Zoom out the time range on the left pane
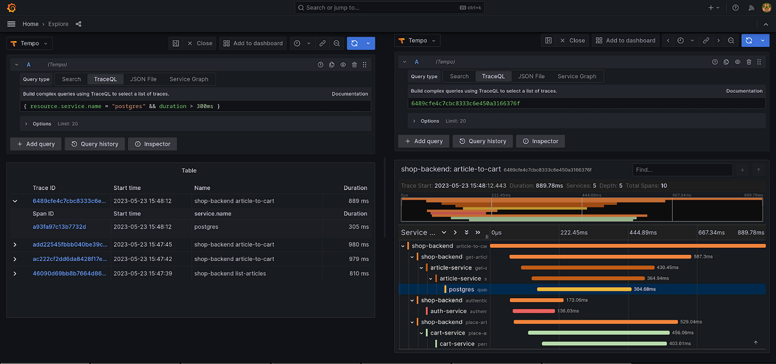Image resolution: width=776 pixels, height=364 pixels. coord(337,43)
